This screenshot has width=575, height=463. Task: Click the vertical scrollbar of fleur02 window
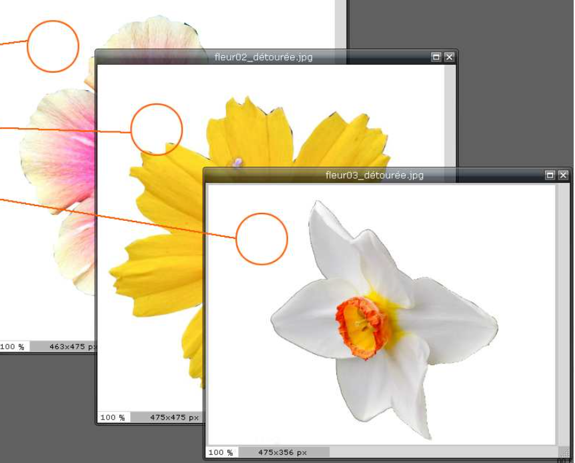(x=450, y=116)
